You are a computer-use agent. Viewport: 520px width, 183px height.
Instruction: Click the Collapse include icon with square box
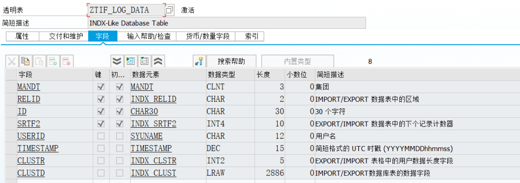(x=144, y=61)
